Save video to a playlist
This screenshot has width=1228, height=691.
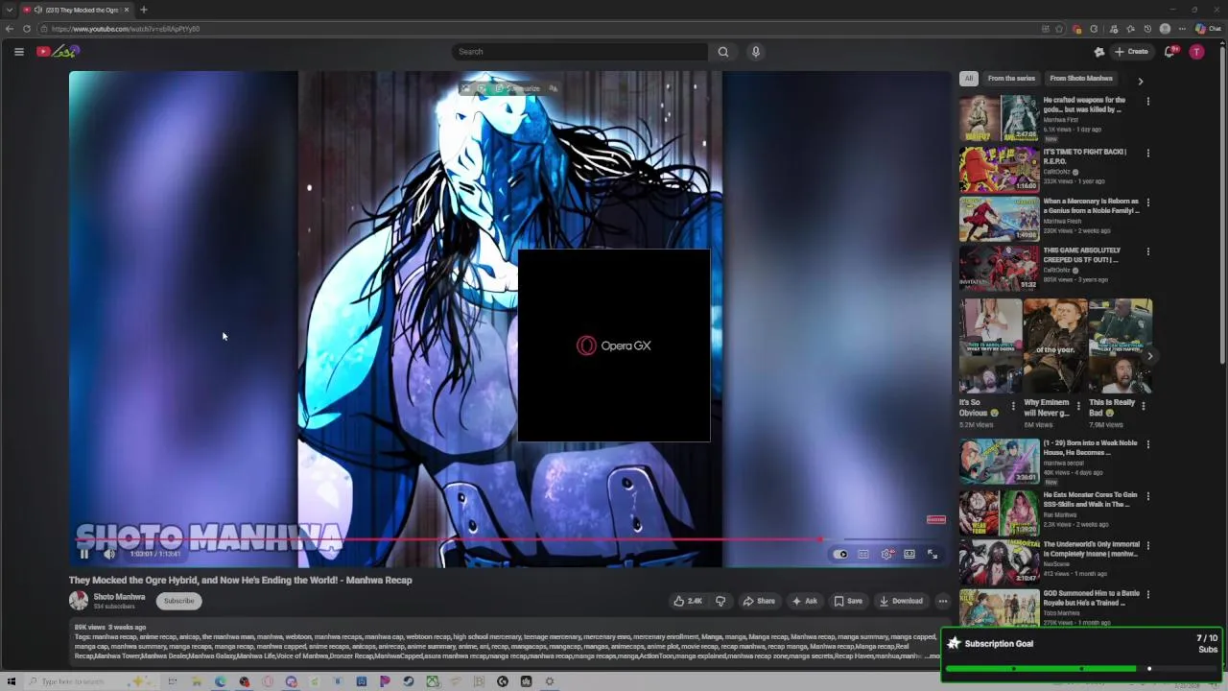(848, 601)
